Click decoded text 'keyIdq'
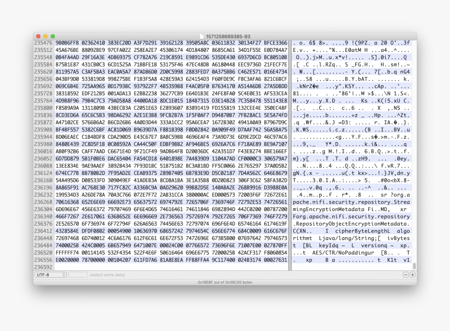Viewport: 450px width, 331px height. coord(329,246)
